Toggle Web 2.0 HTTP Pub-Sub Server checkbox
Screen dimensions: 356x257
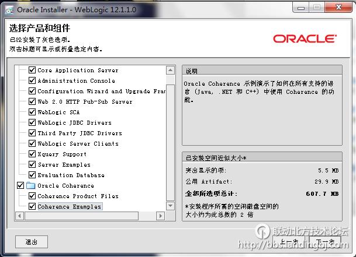[32, 101]
